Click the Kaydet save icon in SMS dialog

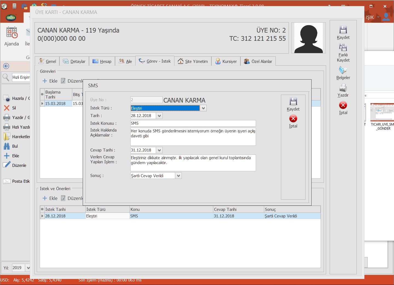pos(293,102)
